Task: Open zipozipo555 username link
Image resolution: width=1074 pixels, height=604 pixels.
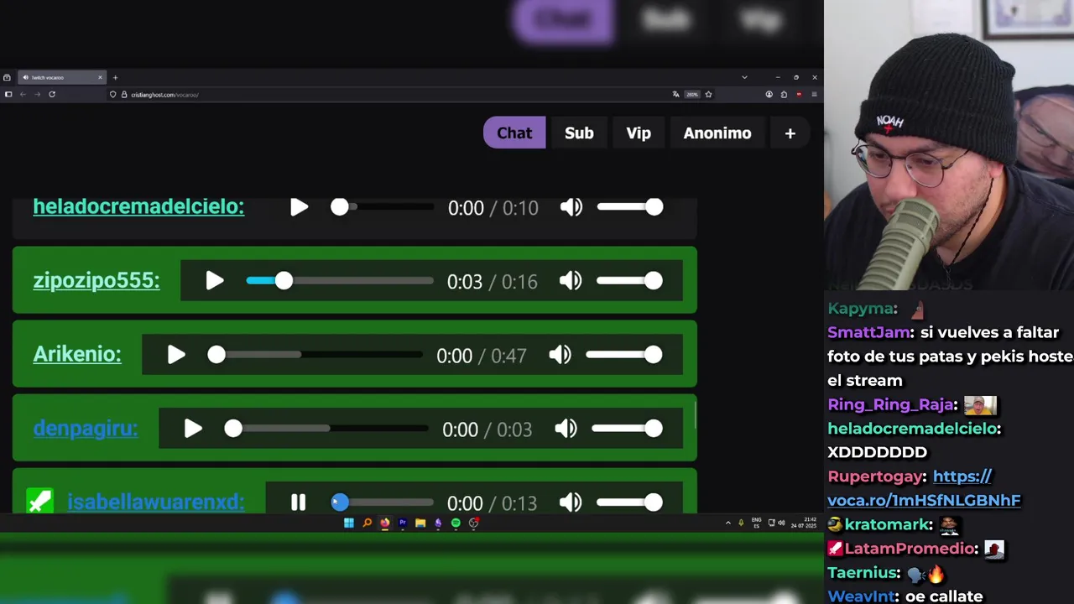Action: (x=96, y=280)
